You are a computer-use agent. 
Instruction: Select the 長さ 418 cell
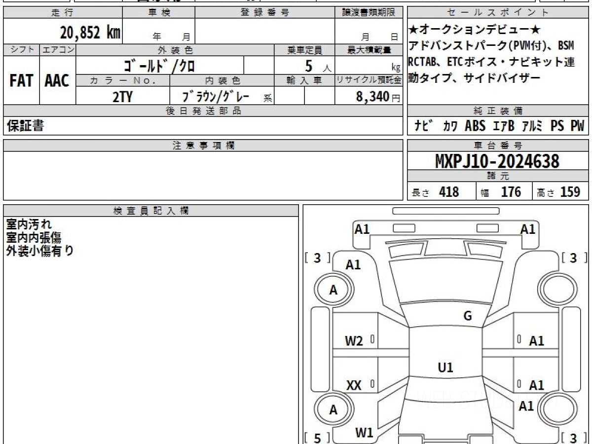[442, 191]
